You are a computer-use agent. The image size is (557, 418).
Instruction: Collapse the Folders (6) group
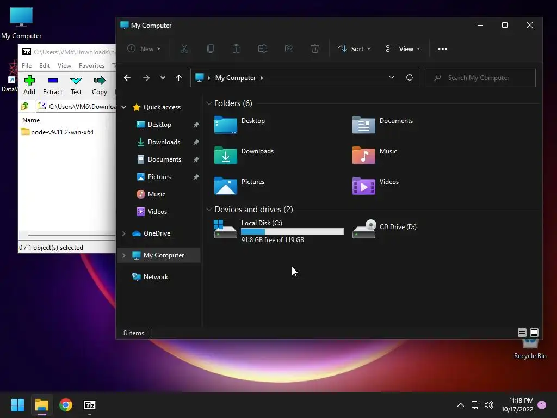209,103
